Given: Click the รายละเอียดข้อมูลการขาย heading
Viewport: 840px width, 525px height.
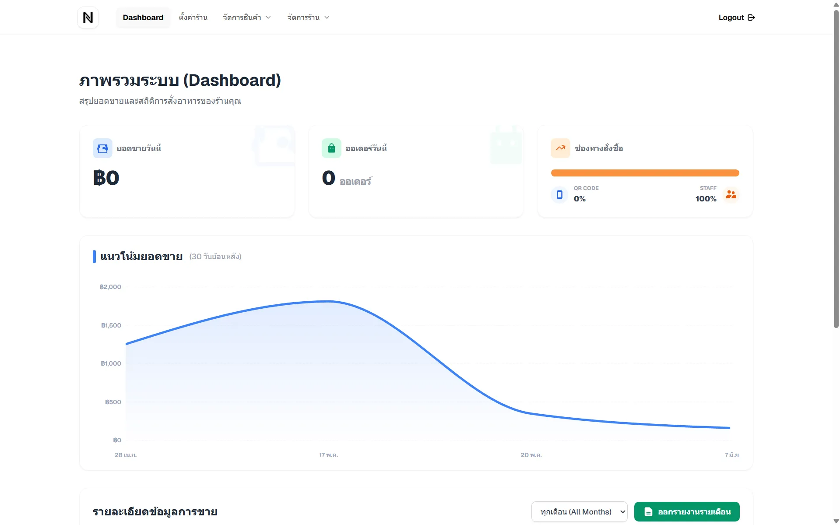Looking at the screenshot, I should coord(155,512).
